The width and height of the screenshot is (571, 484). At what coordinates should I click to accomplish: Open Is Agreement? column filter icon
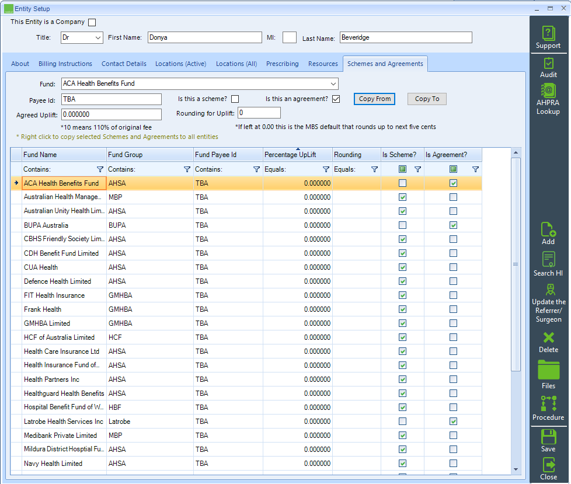(475, 169)
